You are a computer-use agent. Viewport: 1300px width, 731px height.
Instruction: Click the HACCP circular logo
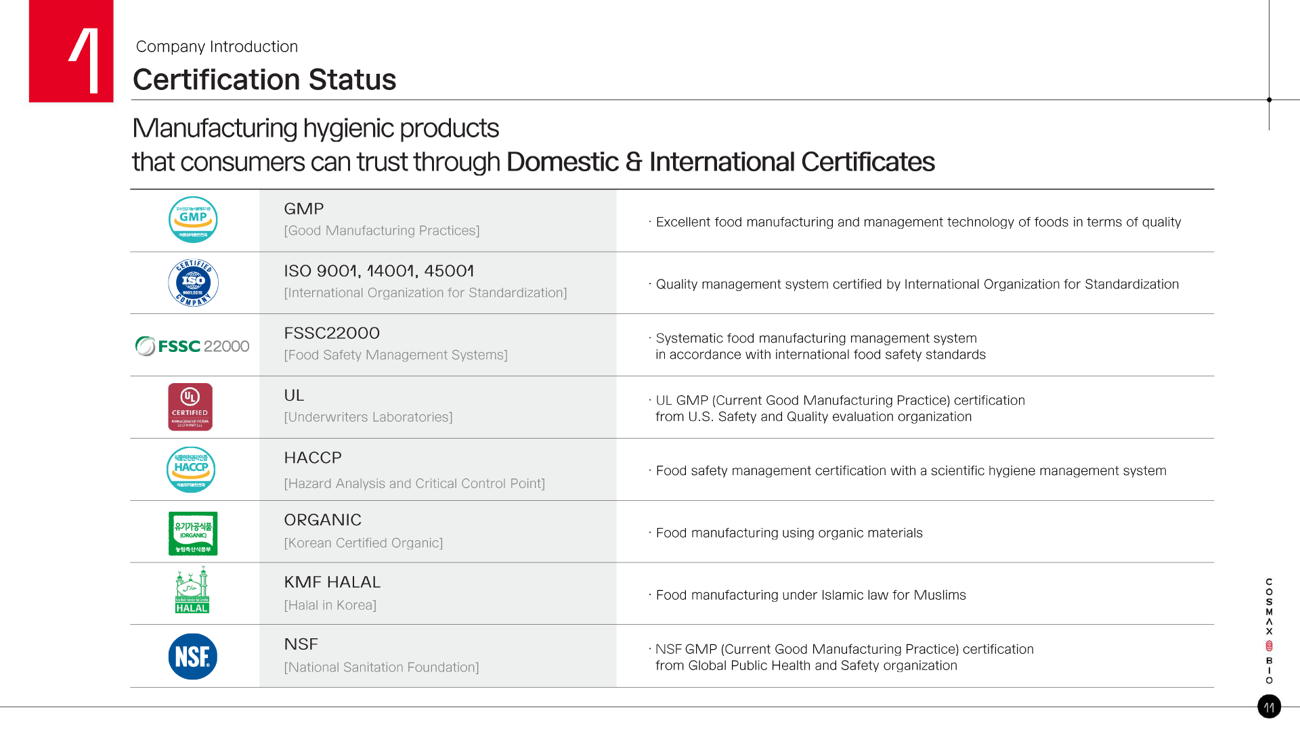[x=191, y=469]
